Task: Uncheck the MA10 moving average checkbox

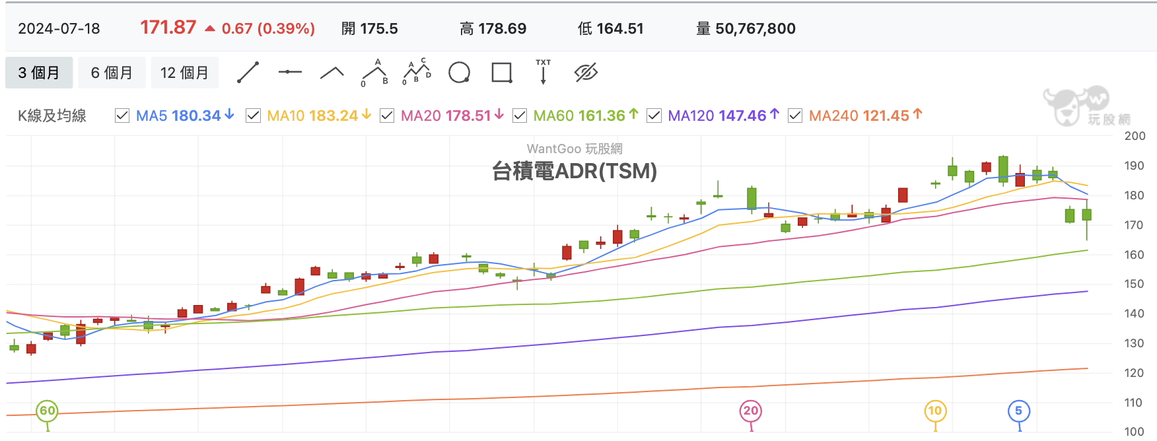Action: pyautogui.click(x=253, y=116)
